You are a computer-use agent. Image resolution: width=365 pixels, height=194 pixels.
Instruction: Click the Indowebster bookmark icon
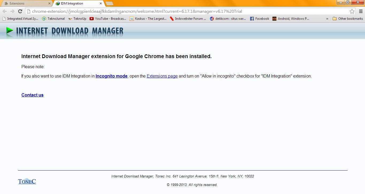172,19
